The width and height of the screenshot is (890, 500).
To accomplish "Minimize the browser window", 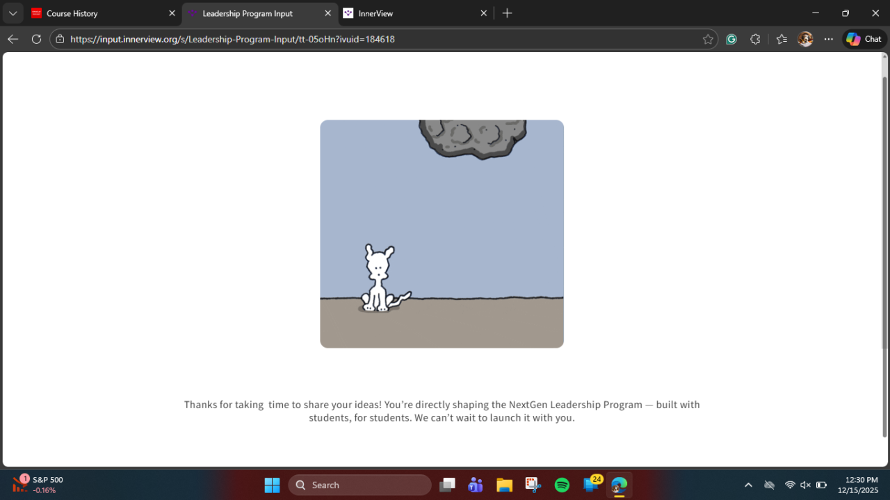I will click(816, 13).
